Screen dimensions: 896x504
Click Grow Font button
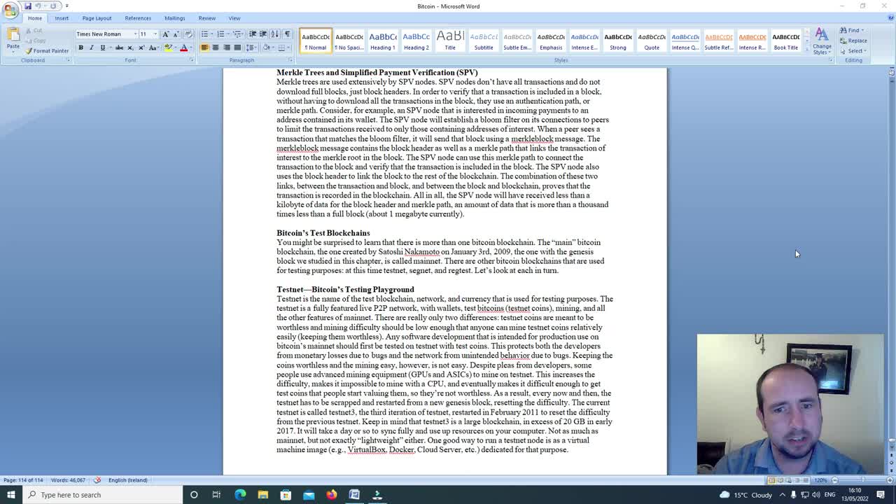click(x=165, y=34)
